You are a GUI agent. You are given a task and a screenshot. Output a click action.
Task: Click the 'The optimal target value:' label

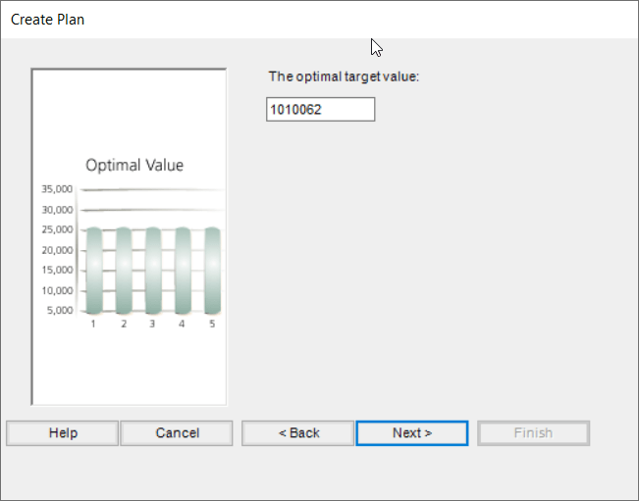[344, 76]
